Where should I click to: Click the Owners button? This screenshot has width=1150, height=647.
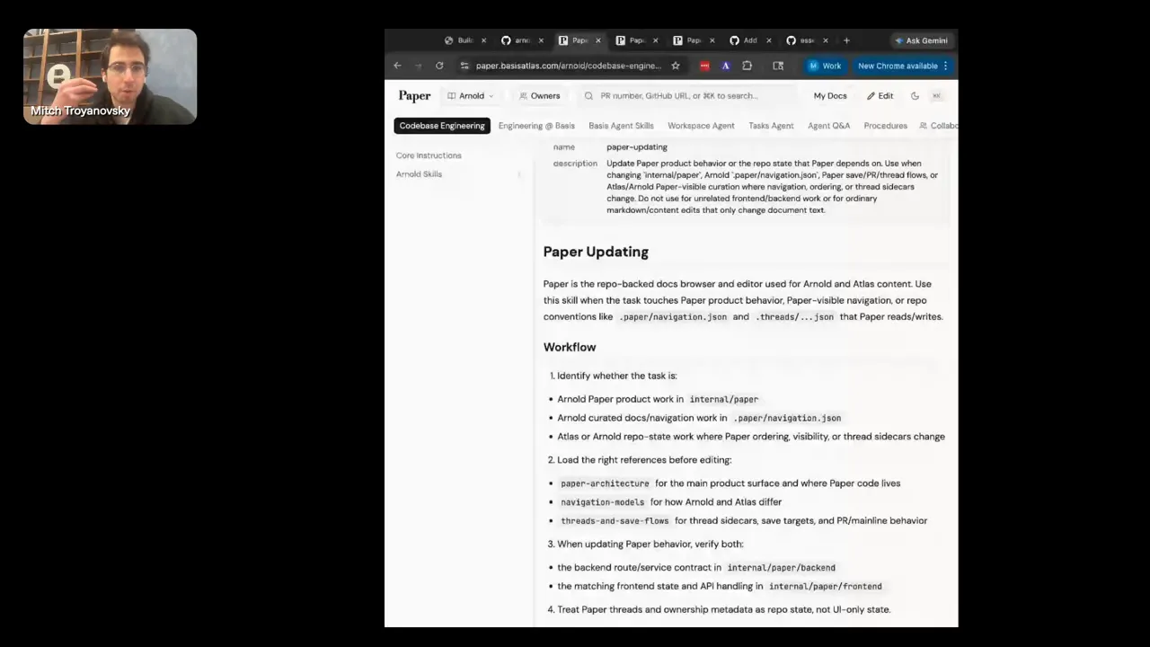coord(539,96)
